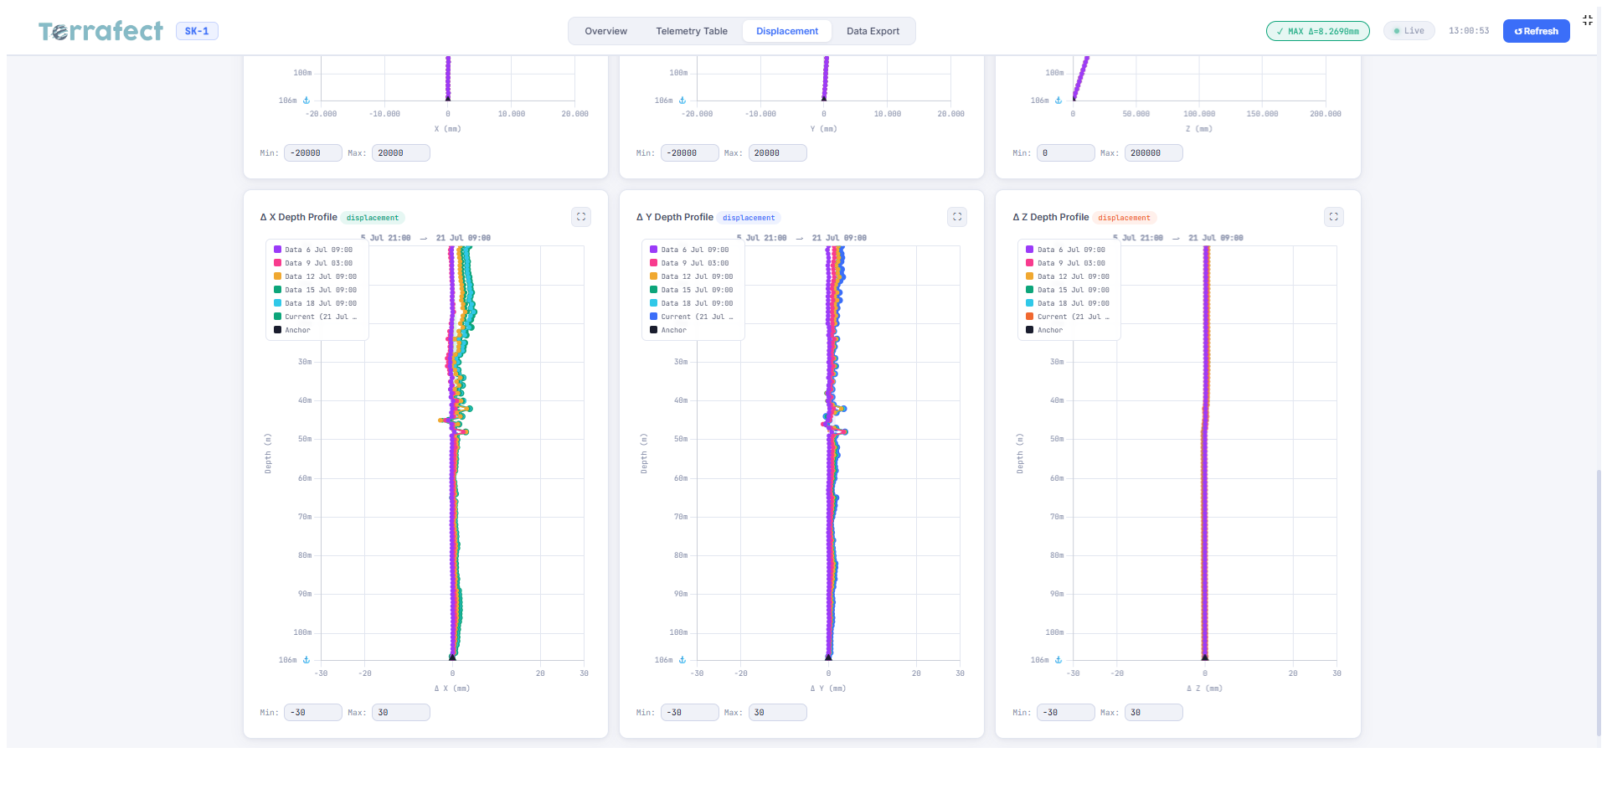This screenshot has width=1607, height=789.
Task: Click the Min input field under Z (mm) chart
Action: click(x=1066, y=153)
